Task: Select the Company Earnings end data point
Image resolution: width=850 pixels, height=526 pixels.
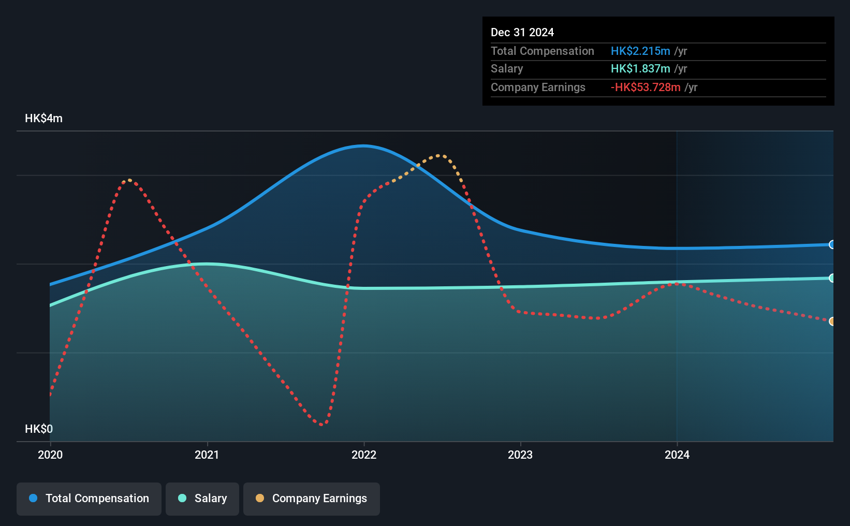Action: click(x=832, y=322)
